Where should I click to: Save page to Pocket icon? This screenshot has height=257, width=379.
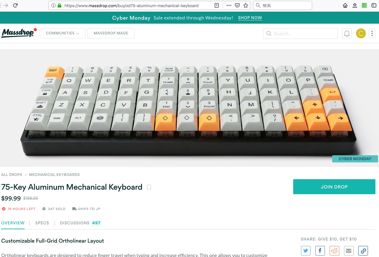[237, 5]
